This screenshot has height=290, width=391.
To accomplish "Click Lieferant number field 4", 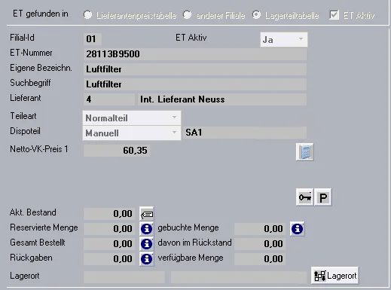I will (x=109, y=99).
